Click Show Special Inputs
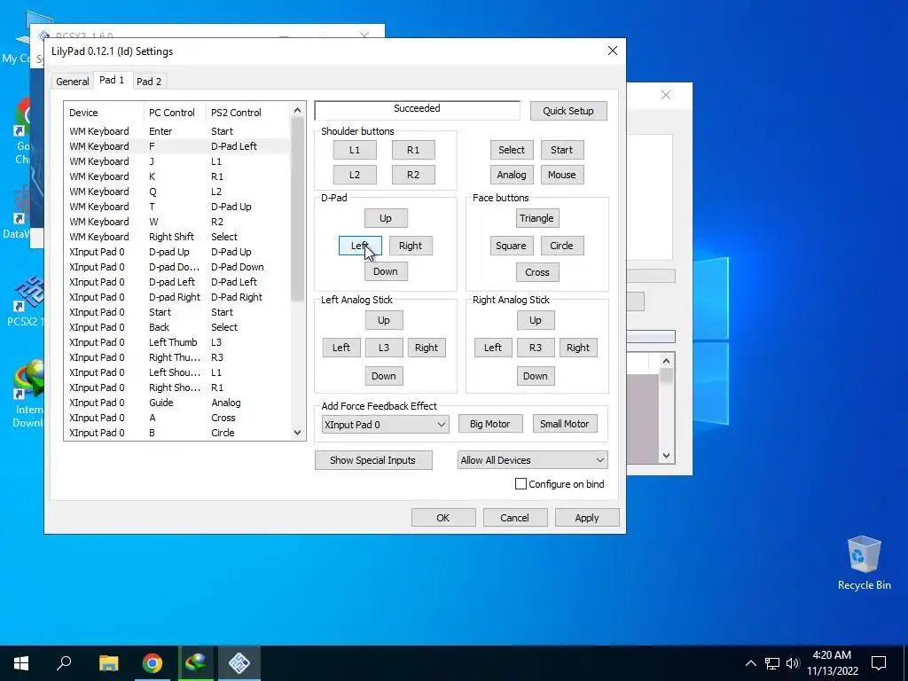 click(373, 460)
